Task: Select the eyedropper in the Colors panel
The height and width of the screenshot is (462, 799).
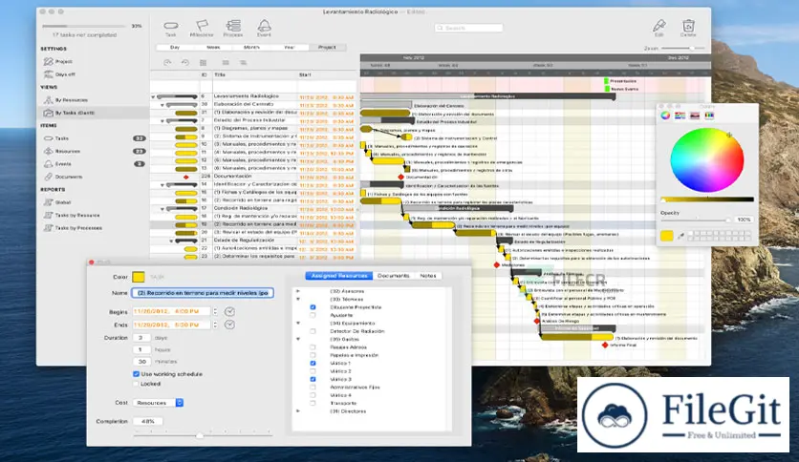Action: [680, 236]
